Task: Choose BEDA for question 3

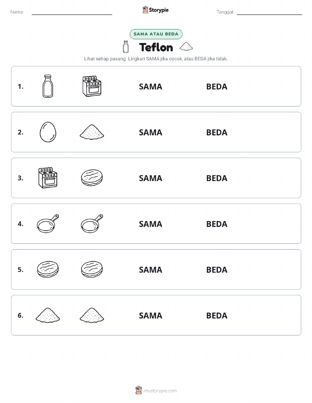Action: click(x=217, y=178)
